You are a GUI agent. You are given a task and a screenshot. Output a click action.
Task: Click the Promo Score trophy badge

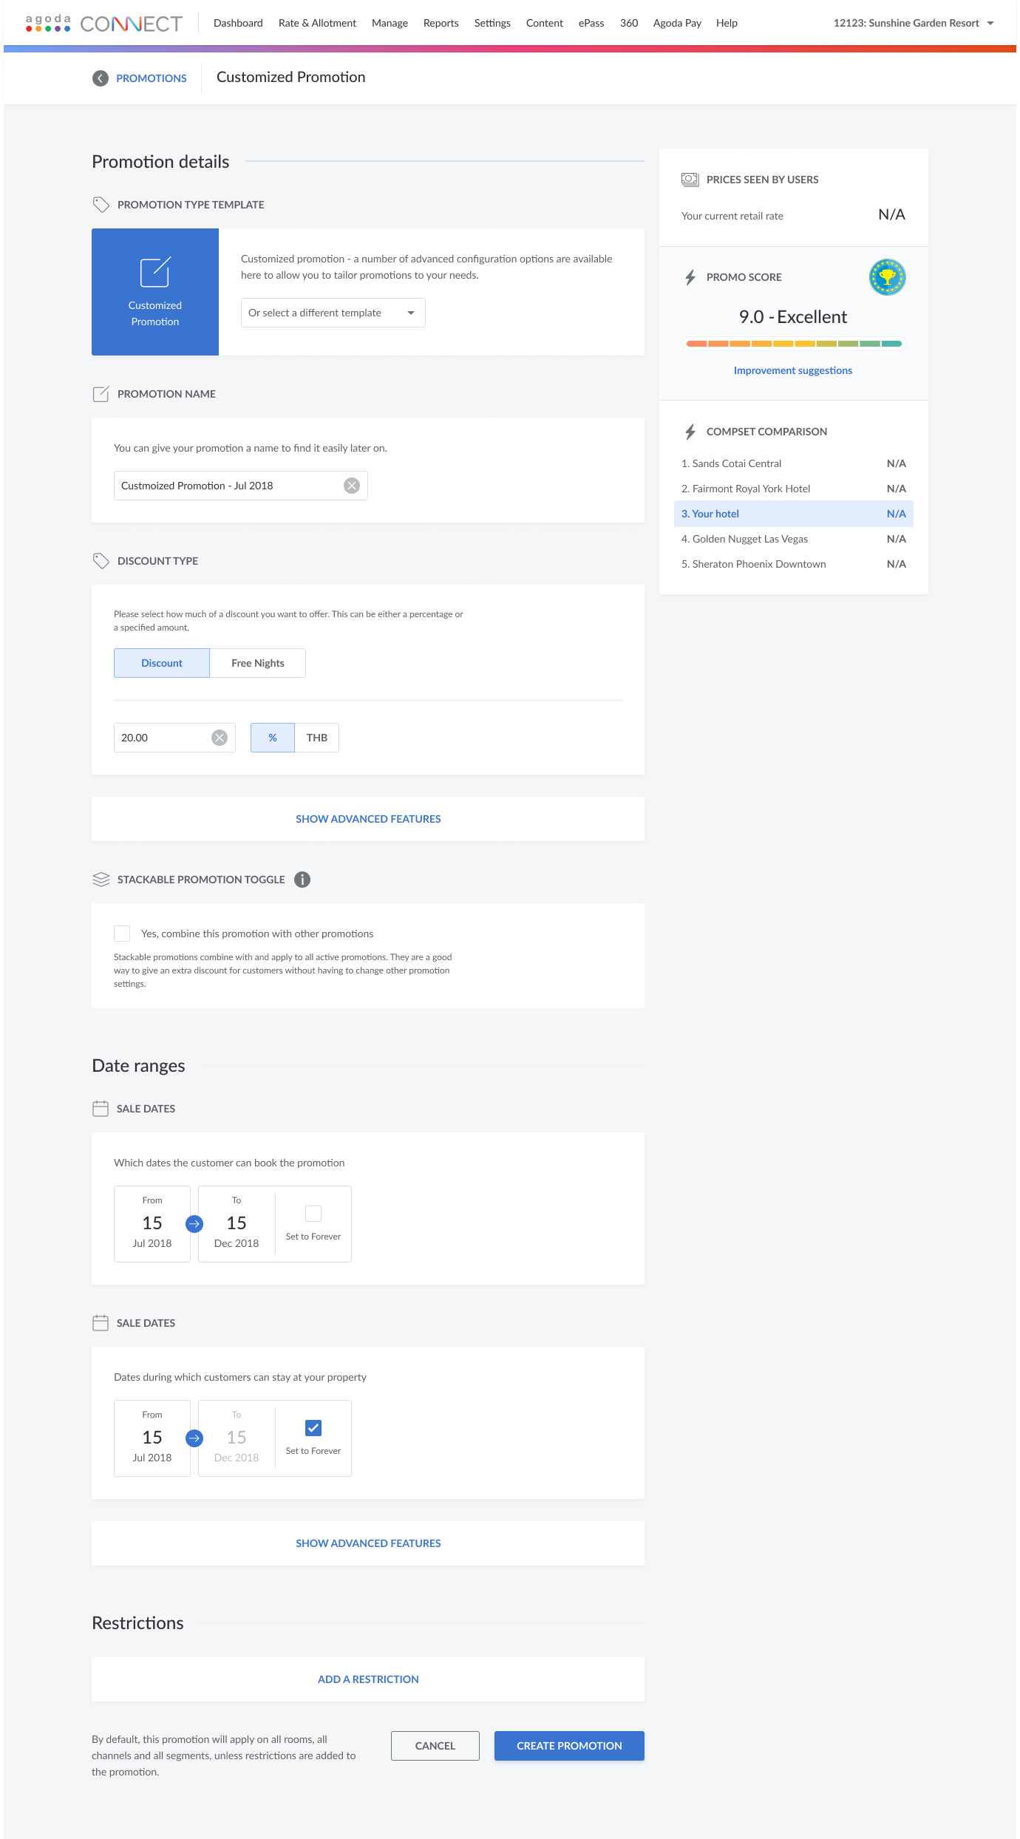(887, 277)
